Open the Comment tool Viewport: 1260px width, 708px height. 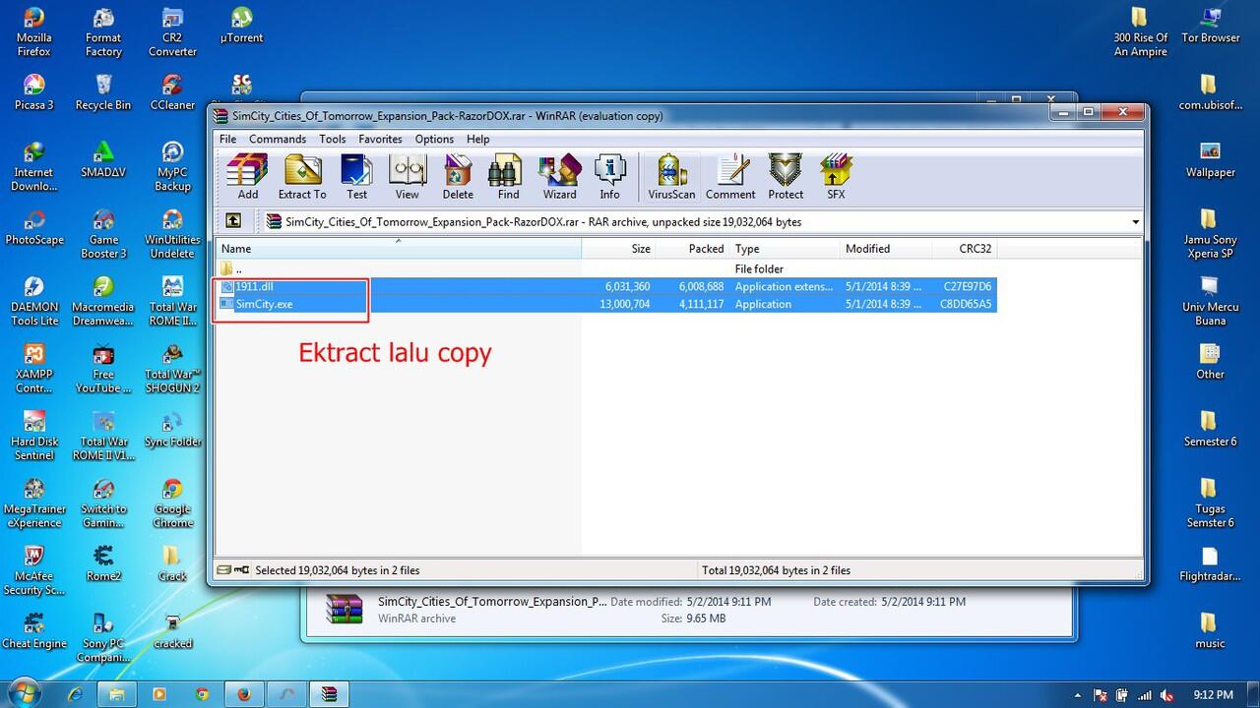click(x=730, y=177)
